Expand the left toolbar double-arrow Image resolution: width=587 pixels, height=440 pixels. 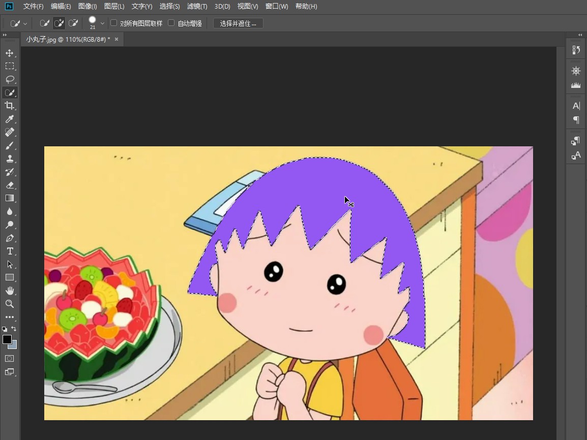pyautogui.click(x=5, y=35)
